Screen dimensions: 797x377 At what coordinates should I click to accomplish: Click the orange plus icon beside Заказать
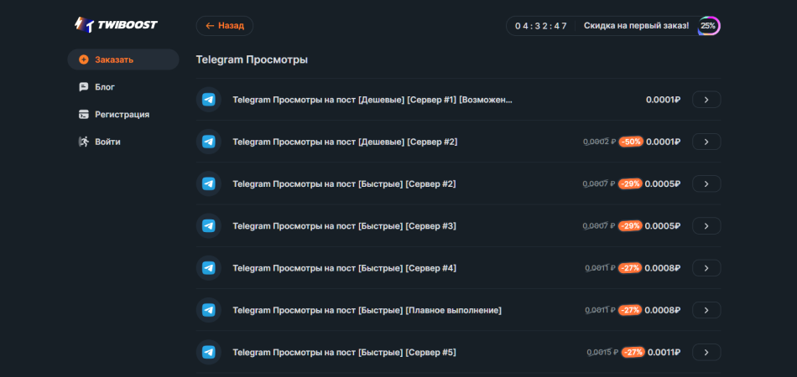[84, 59]
